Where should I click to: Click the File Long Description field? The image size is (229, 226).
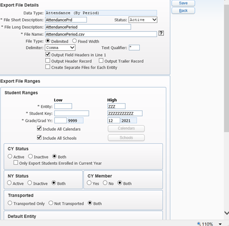[88, 27]
